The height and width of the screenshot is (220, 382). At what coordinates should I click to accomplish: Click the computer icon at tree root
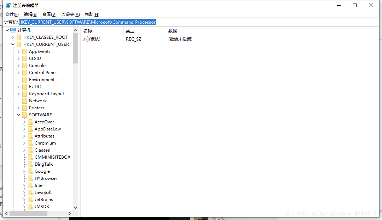click(13, 30)
